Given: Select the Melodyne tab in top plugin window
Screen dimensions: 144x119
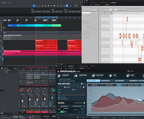Looking at the screenshot, I should pos(114,2).
